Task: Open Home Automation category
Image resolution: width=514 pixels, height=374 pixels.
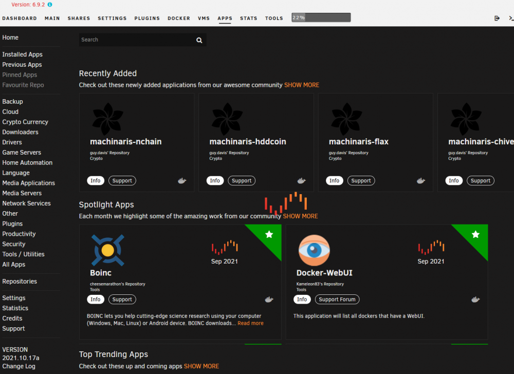Action: pyautogui.click(x=27, y=163)
